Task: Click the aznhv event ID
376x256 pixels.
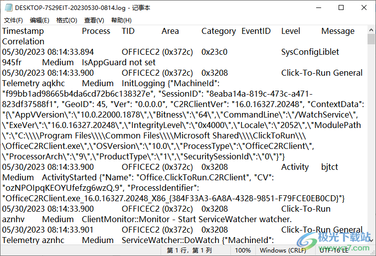Action: coord(13,219)
